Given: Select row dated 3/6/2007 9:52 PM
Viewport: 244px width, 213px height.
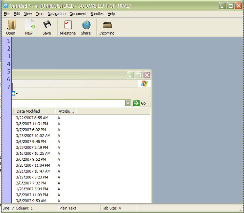Looking at the screenshot, I should [x=31, y=159].
